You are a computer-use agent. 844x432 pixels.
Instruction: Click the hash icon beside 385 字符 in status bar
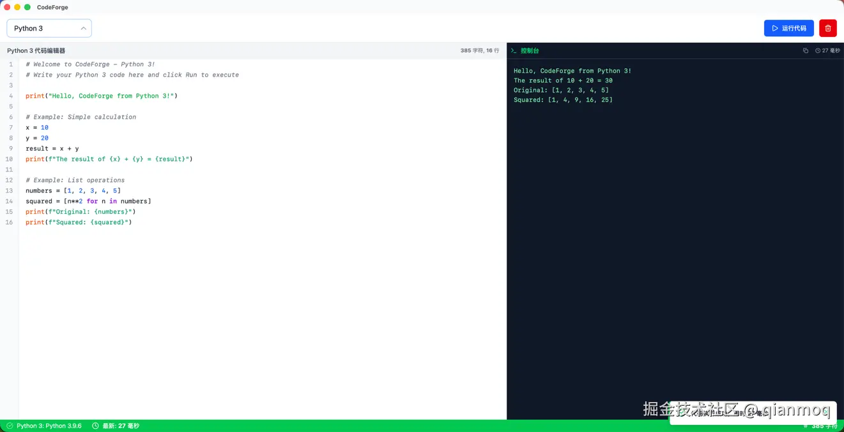pyautogui.click(x=806, y=426)
